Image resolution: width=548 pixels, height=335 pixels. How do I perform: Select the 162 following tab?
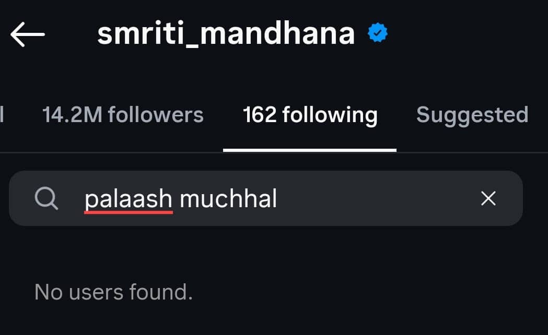tap(310, 115)
